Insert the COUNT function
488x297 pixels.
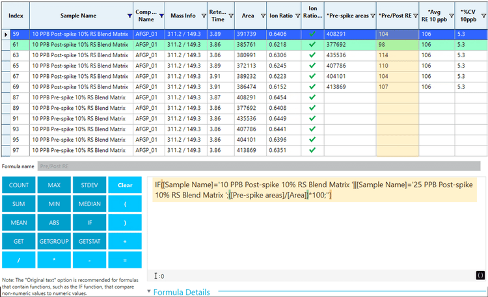18,185
